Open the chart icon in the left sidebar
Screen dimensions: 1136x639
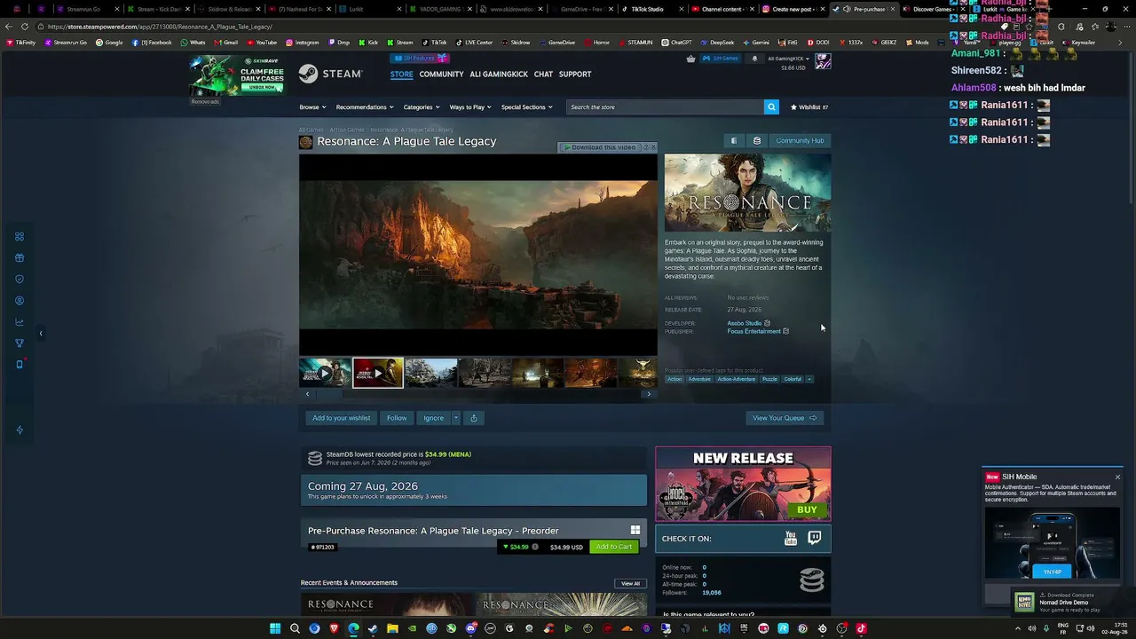coord(20,322)
